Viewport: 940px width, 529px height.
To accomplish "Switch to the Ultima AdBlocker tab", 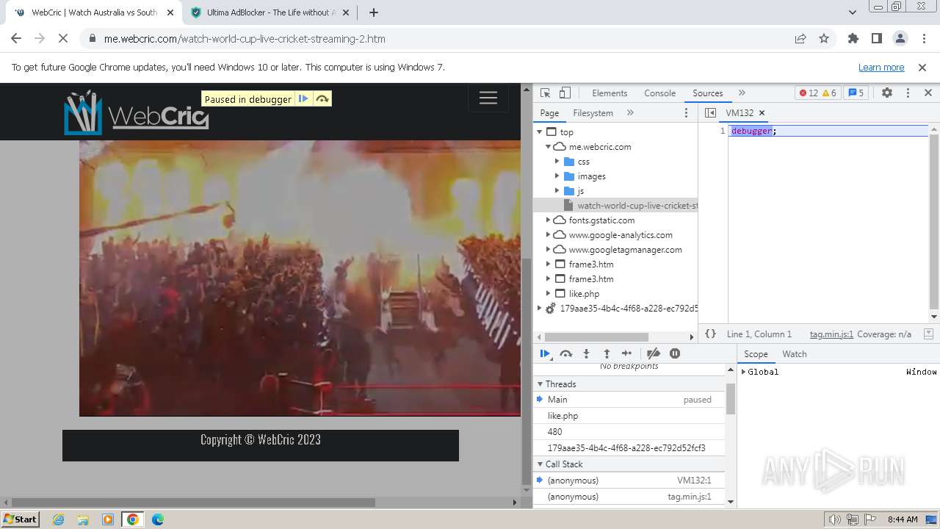I will click(x=270, y=12).
